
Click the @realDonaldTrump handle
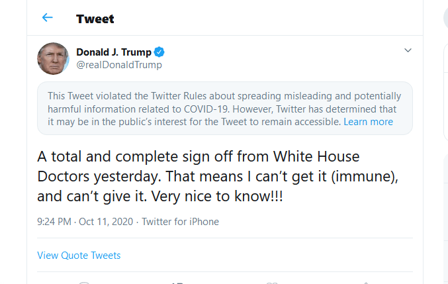click(119, 65)
